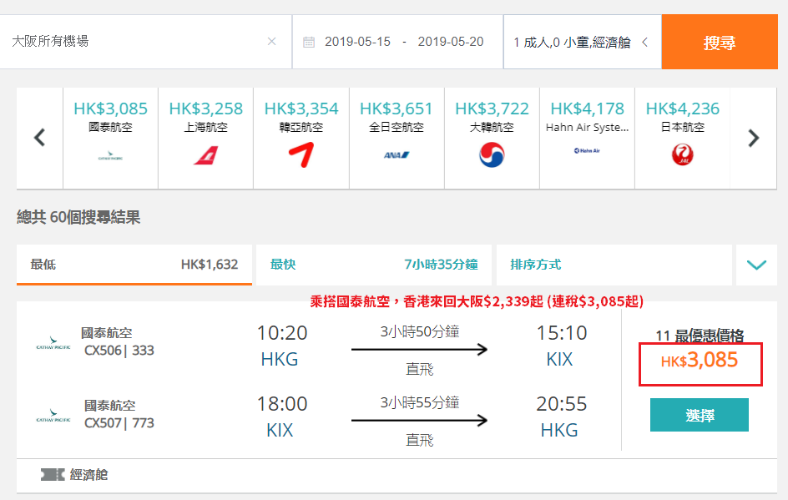788x500 pixels.
Task: Click the 全日空航空 ANA logo
Action: click(397, 154)
